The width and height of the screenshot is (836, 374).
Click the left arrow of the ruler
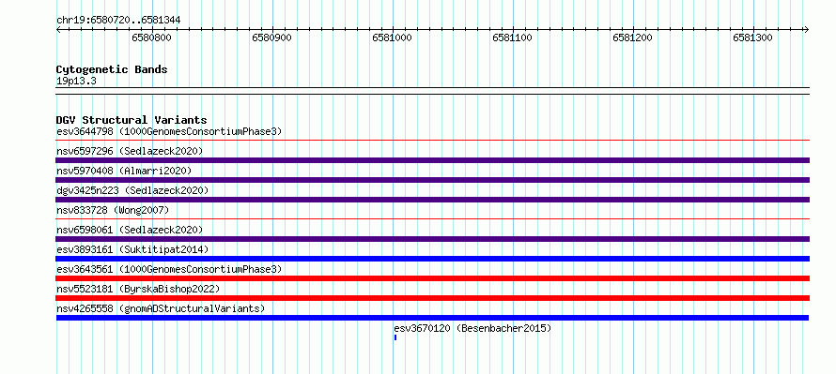58,29
